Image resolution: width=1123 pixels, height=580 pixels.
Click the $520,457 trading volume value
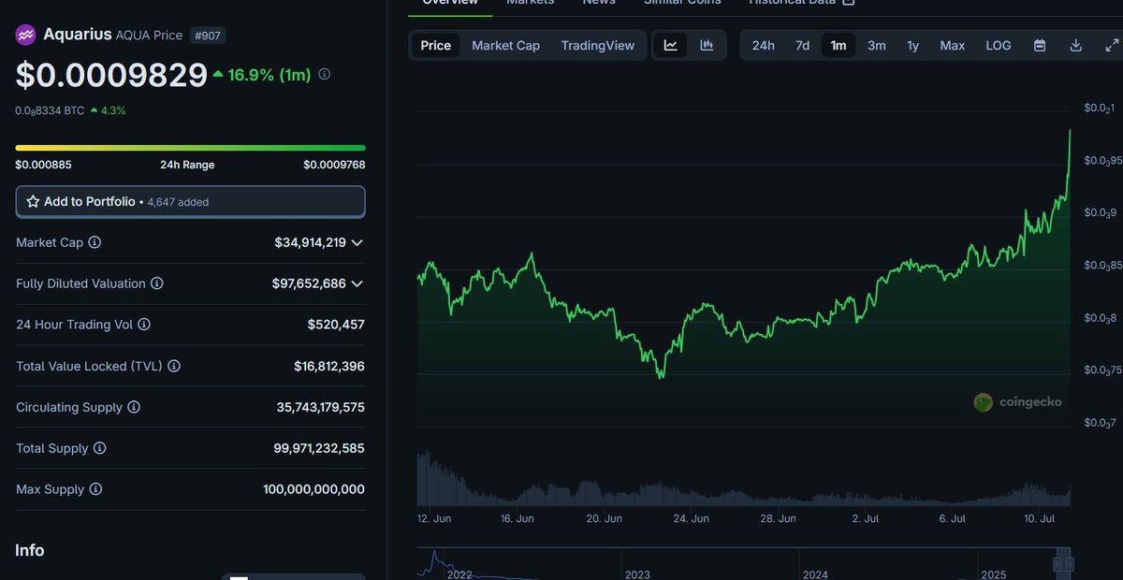coord(336,325)
